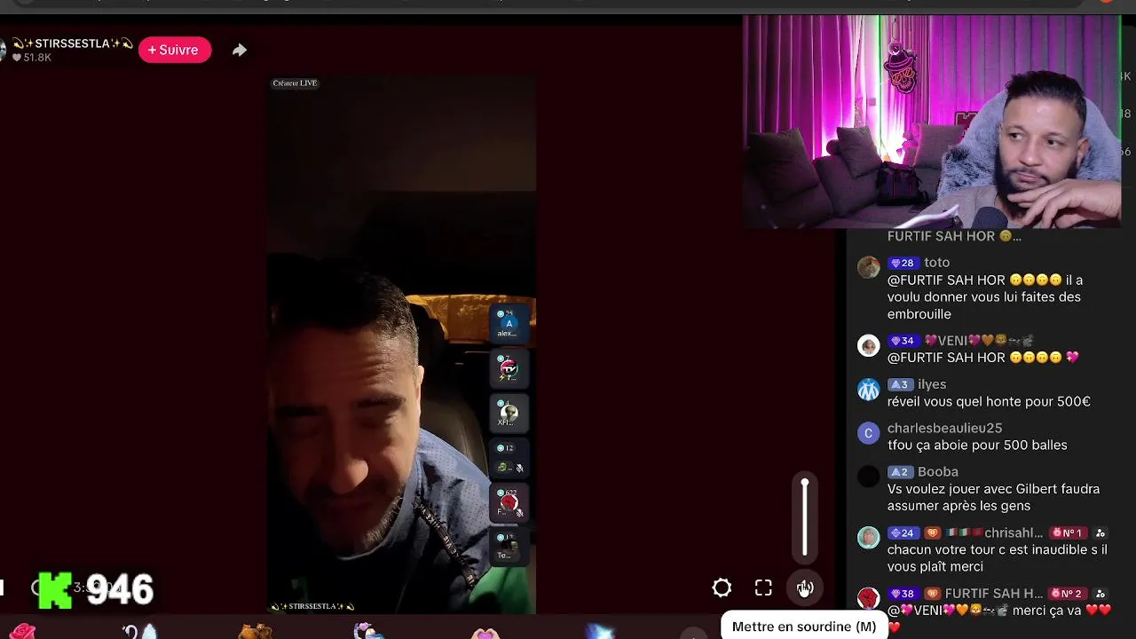Click the message starting 'Vs voulez jouer avec Gilbert'
Screen dimensions: 1136x639
point(993,497)
